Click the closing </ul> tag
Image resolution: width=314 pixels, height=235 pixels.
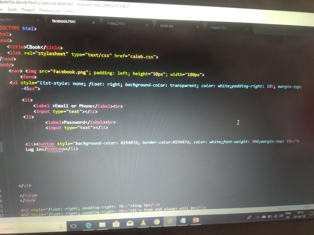(x=25, y=186)
